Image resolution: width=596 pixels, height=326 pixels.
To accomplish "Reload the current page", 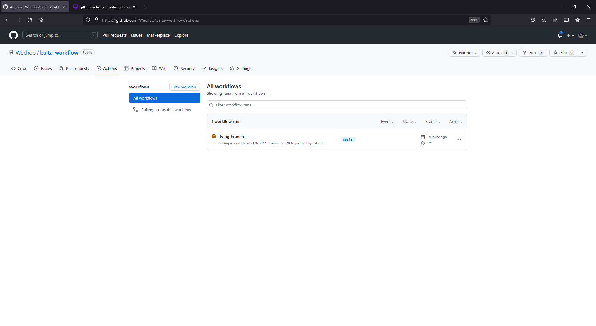I will [30, 20].
